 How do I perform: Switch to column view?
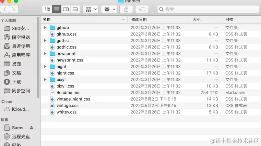tap(66, 9)
